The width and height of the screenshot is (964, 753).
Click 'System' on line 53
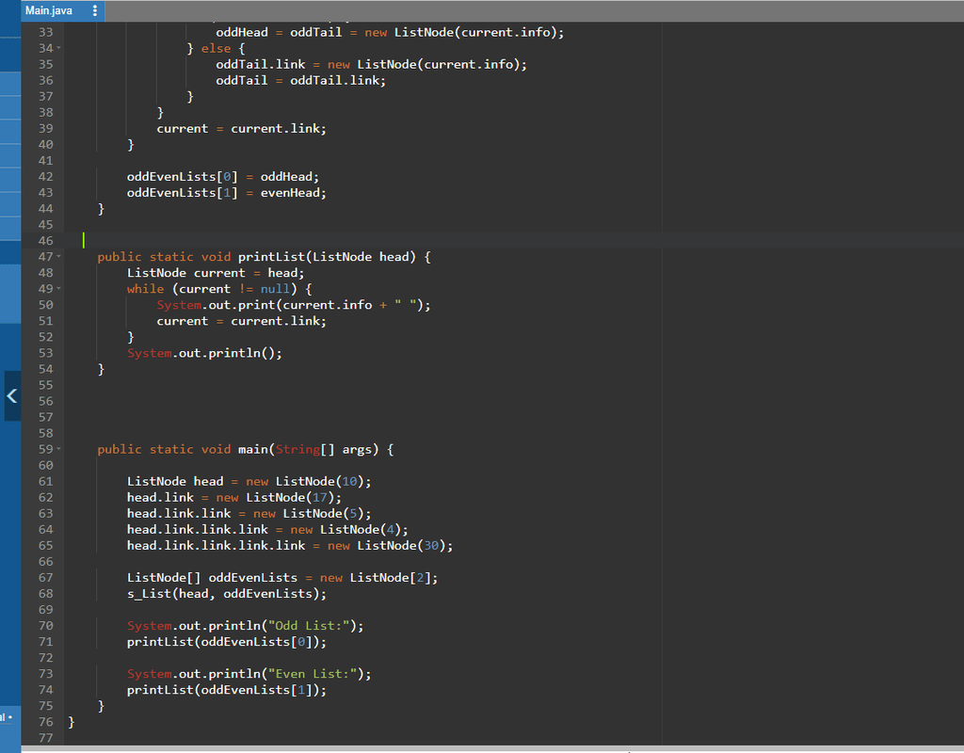click(150, 354)
